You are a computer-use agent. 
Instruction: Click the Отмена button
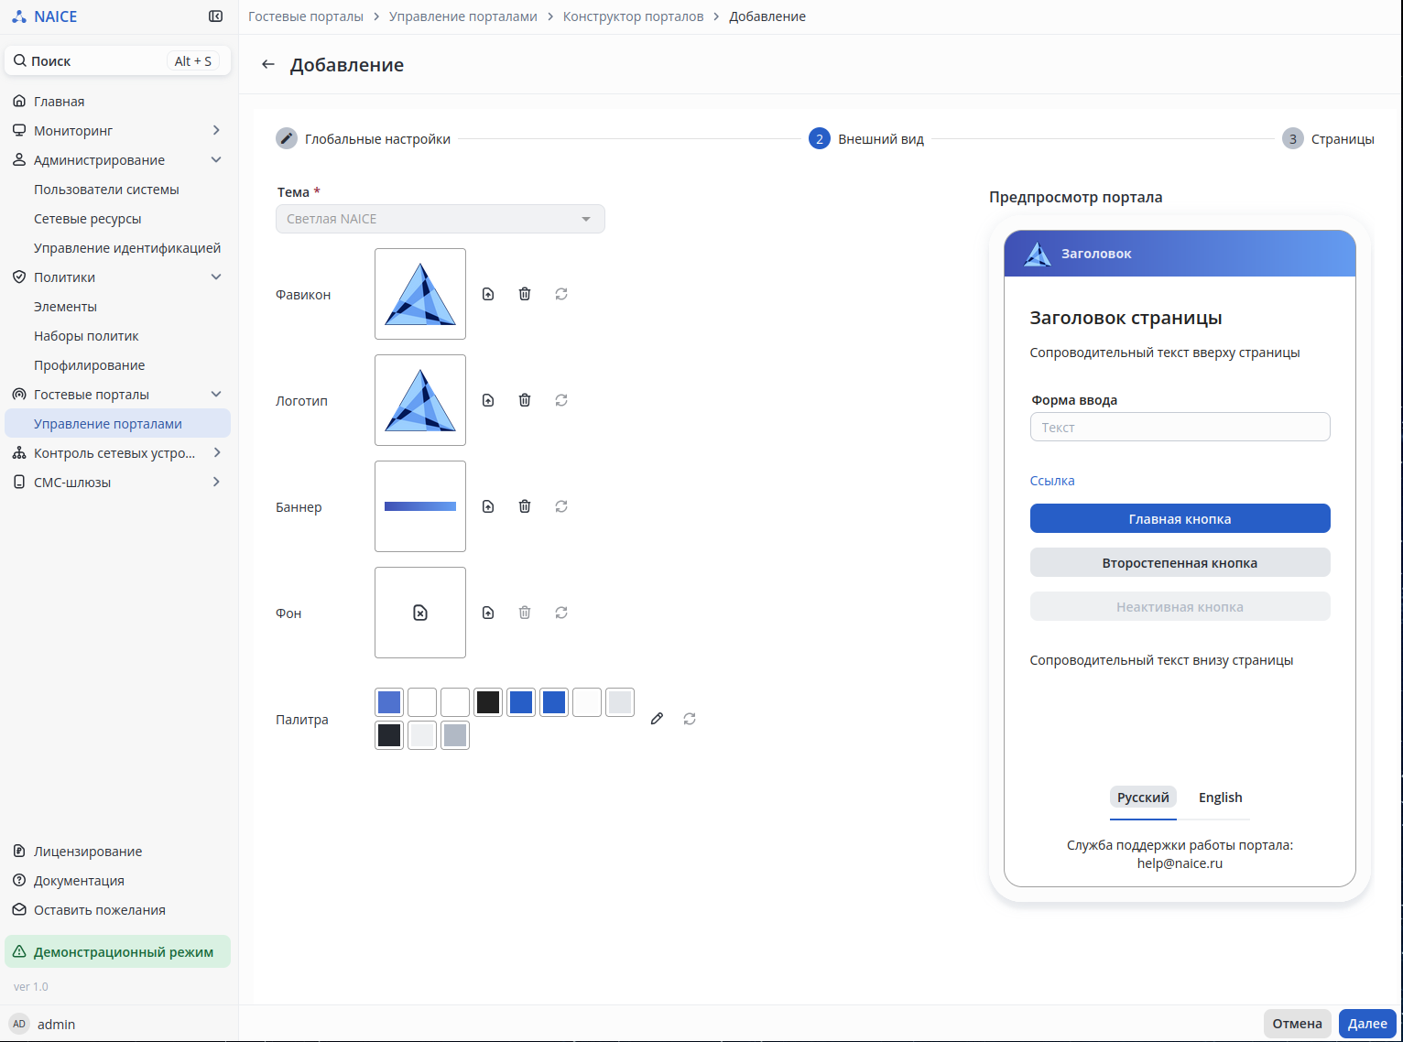pos(1297,1024)
